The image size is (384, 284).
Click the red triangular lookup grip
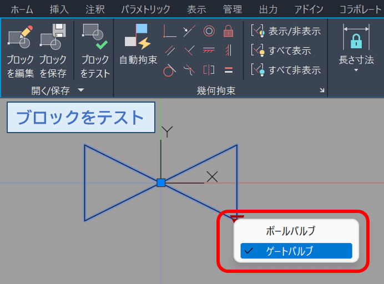click(236, 218)
